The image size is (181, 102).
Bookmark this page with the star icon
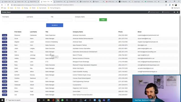166,5
